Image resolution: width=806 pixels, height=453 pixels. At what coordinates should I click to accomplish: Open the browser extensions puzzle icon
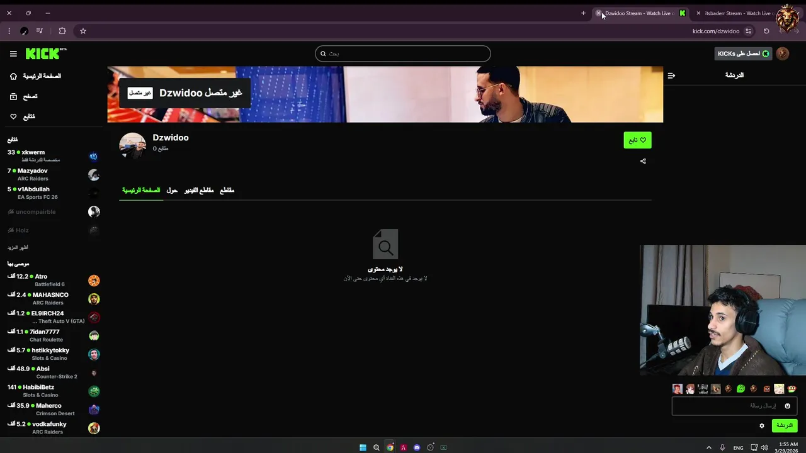click(62, 31)
